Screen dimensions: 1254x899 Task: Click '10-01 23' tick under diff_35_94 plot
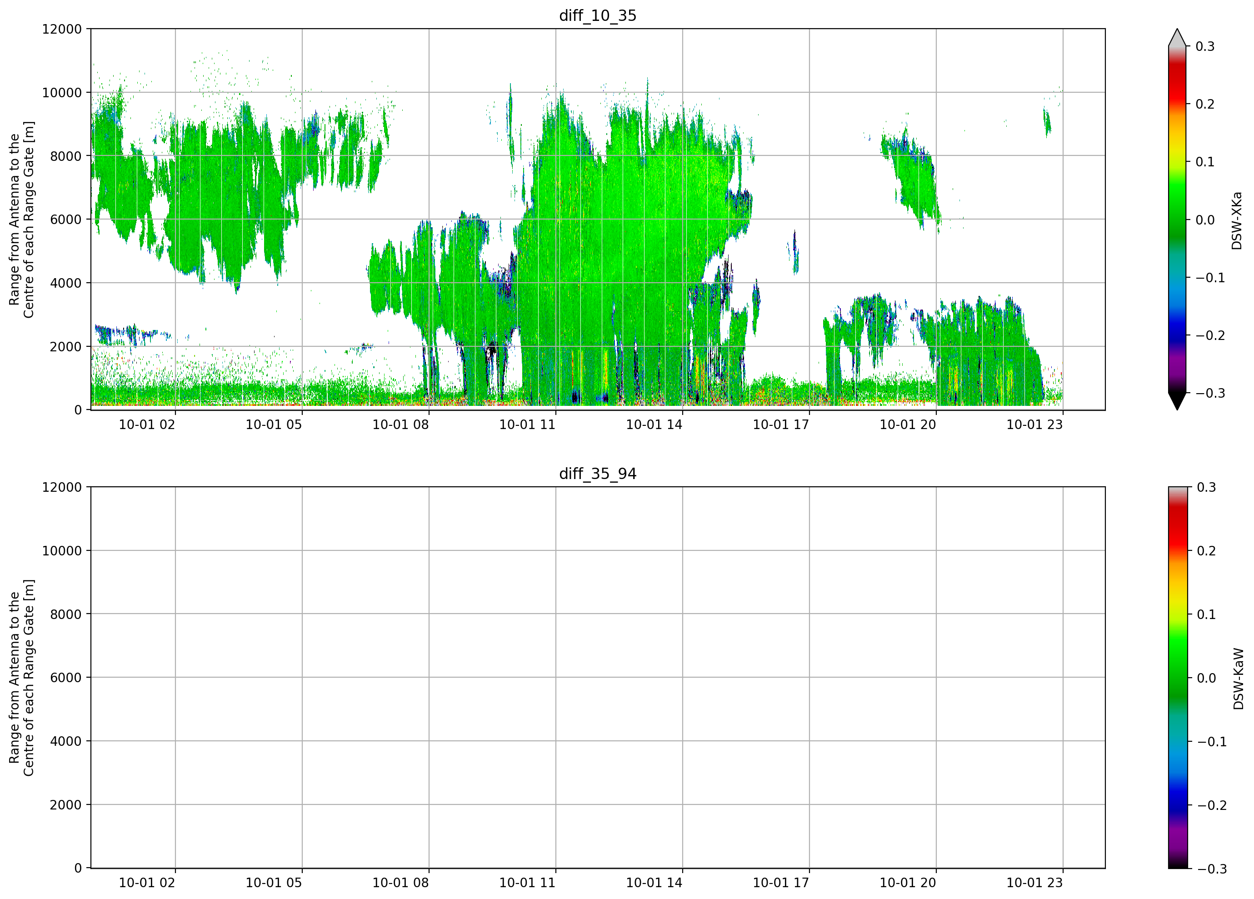(x=1034, y=883)
